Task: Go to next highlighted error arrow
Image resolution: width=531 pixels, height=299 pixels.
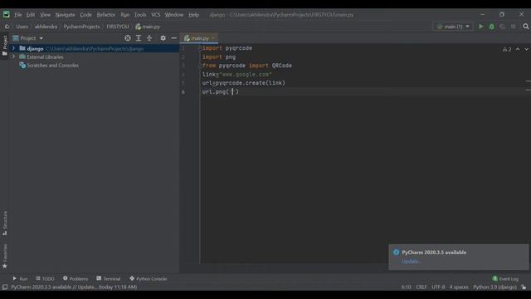Action: [527, 50]
